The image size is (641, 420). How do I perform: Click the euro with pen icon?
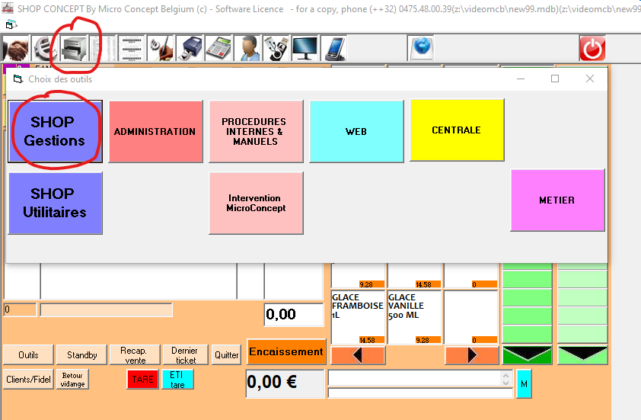tap(161, 48)
